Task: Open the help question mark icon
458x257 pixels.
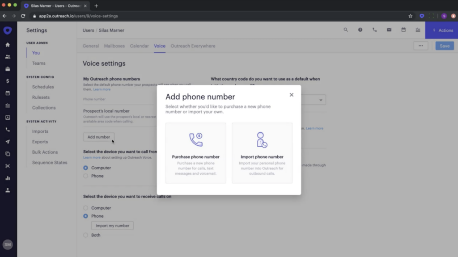Action: pos(360,30)
